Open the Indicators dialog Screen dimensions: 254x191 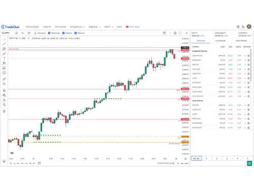[40, 33]
